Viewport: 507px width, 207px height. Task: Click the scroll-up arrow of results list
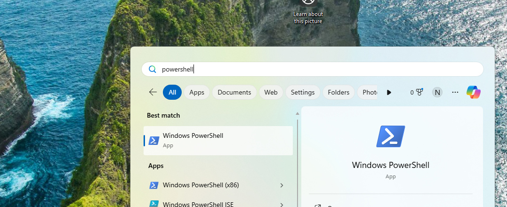coord(297,114)
